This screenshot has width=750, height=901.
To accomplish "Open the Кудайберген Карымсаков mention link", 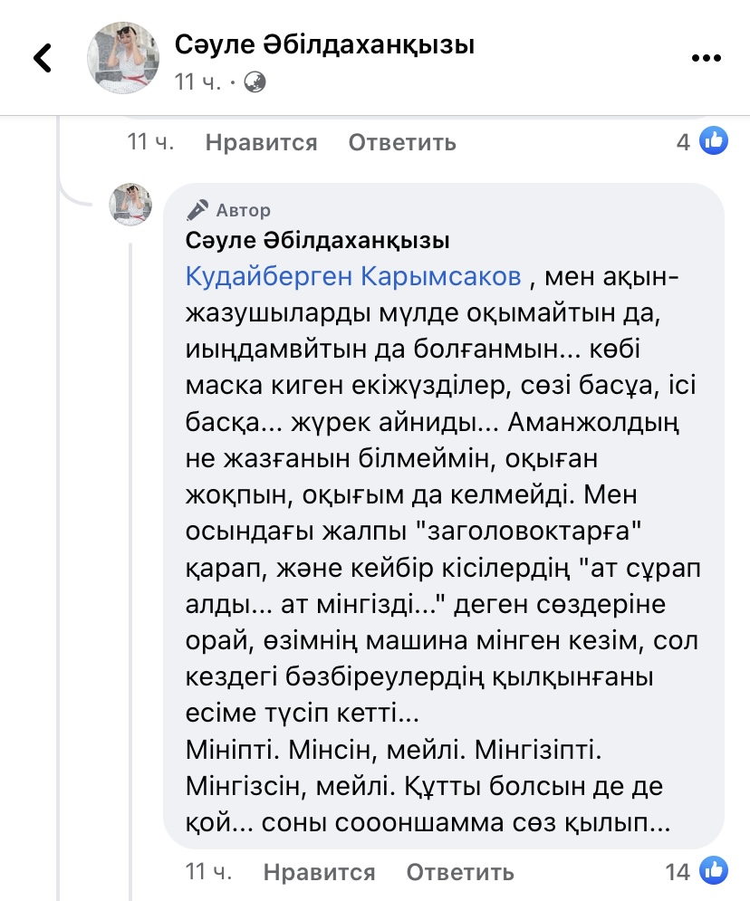I will (354, 276).
